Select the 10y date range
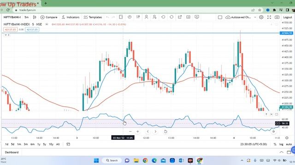Image resolution: width=295 pixels, height=165 pixels. pyautogui.click(x=51, y=144)
